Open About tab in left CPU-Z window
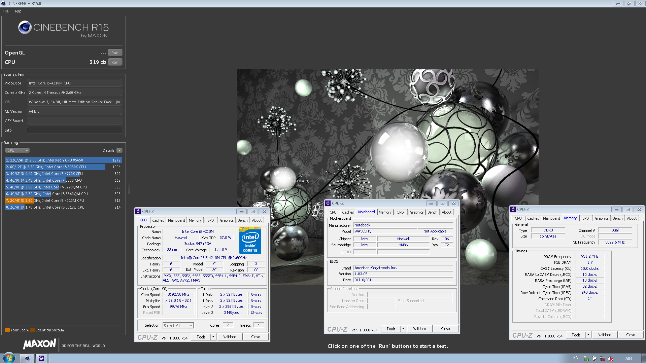646x363 pixels. [x=257, y=220]
